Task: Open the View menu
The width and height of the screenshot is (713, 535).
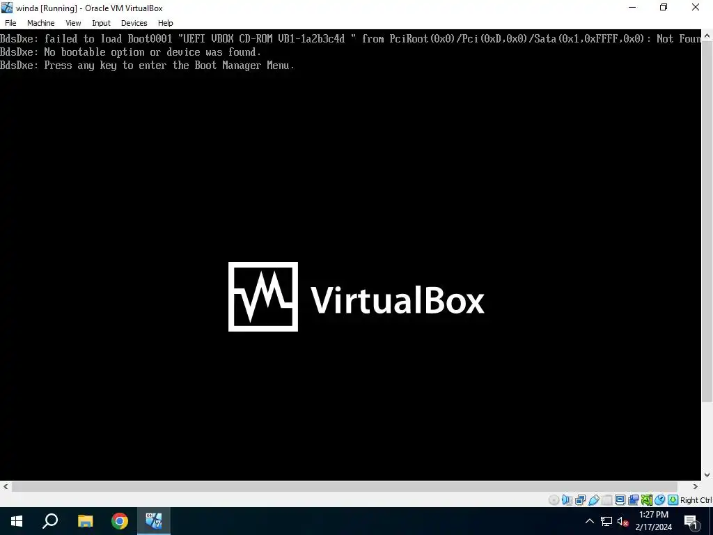Action: coord(73,23)
